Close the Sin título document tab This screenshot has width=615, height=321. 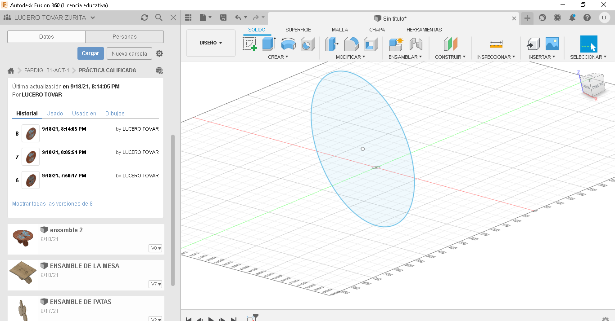[x=515, y=18]
